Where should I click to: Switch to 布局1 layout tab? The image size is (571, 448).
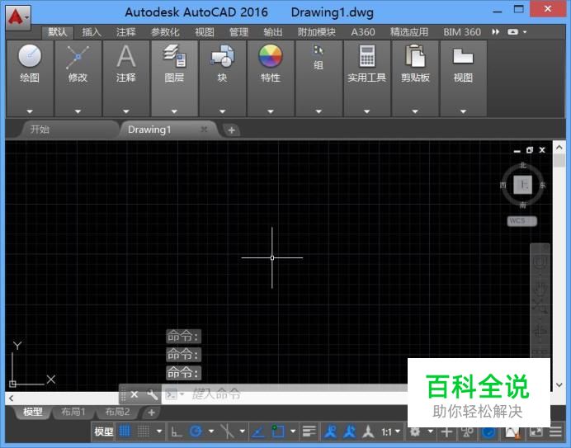click(73, 412)
